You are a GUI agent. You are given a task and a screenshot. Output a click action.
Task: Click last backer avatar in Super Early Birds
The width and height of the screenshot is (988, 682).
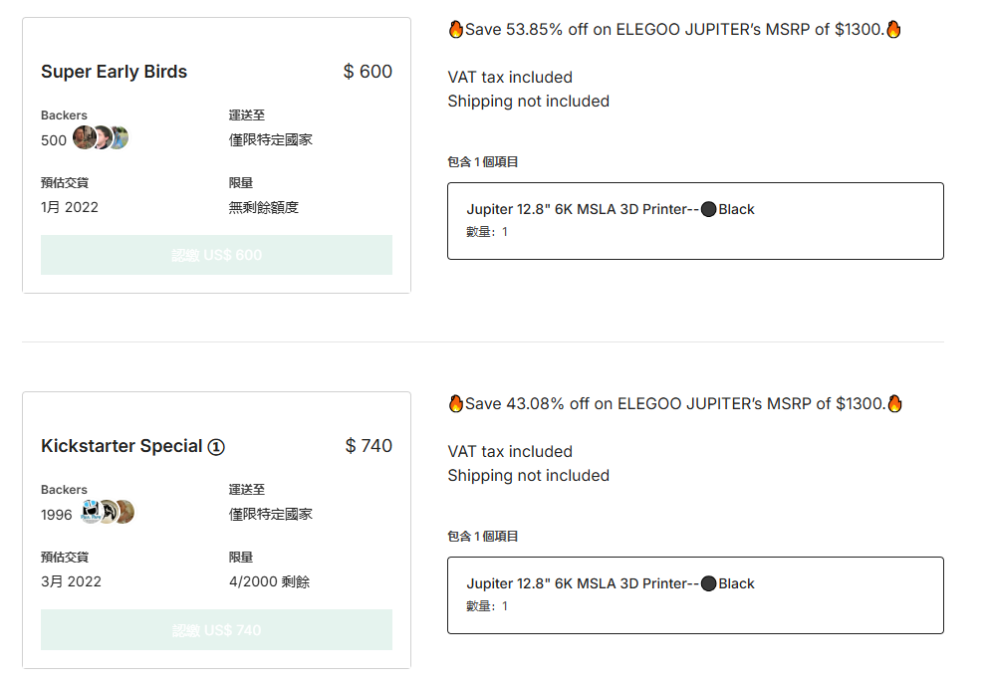click(119, 138)
